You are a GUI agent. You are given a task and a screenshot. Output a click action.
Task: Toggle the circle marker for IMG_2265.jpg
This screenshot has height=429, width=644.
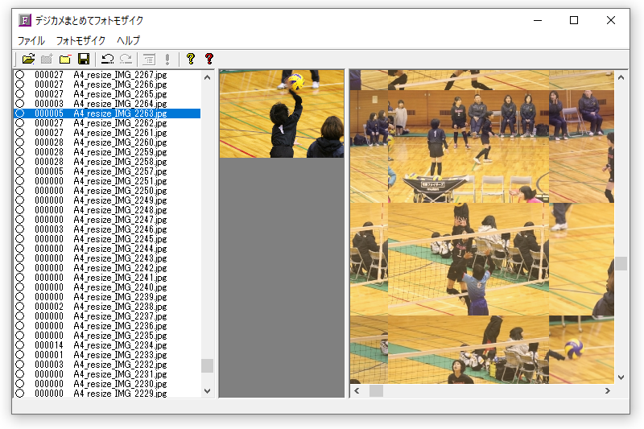coord(19,94)
